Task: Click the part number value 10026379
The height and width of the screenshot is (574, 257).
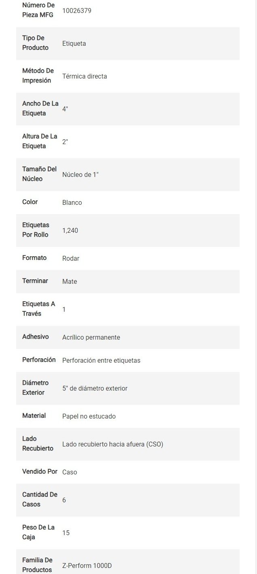Action: click(76, 11)
